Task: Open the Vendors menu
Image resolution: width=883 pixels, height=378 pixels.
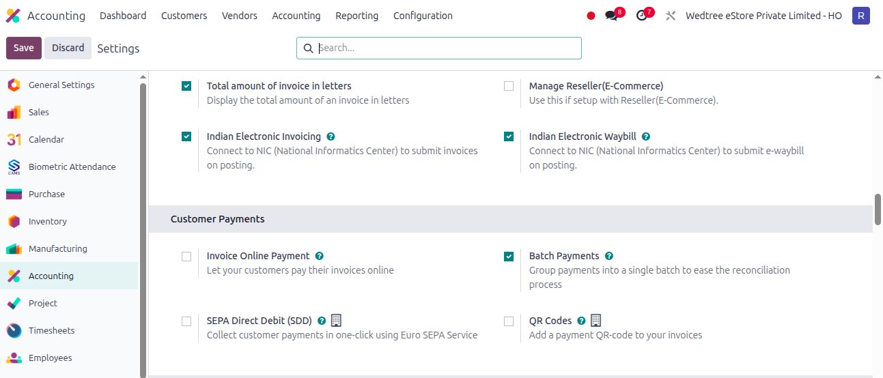Action: 240,16
